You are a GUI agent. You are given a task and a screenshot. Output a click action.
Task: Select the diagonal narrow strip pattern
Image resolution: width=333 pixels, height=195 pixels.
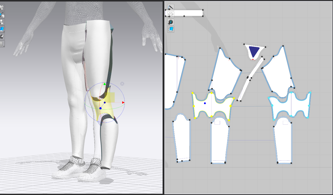click(x=251, y=78)
